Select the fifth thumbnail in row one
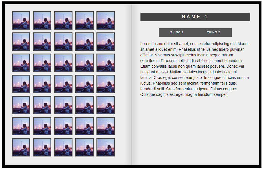This screenshot has width=264, height=170. (x=105, y=20)
